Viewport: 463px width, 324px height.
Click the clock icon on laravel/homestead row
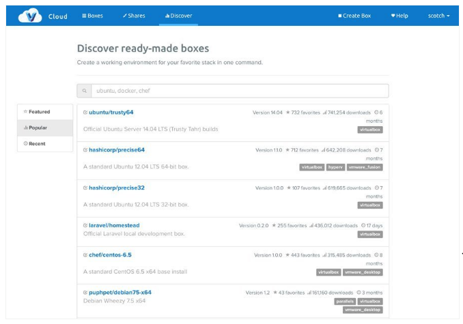(363, 225)
